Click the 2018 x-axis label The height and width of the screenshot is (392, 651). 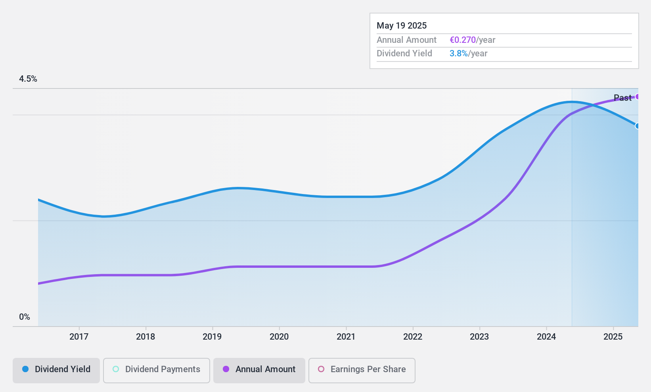pos(146,337)
